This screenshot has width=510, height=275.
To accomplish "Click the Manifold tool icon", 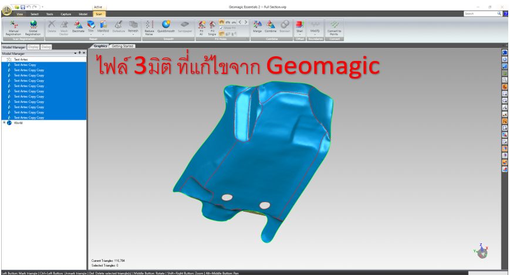I will coord(103,25).
